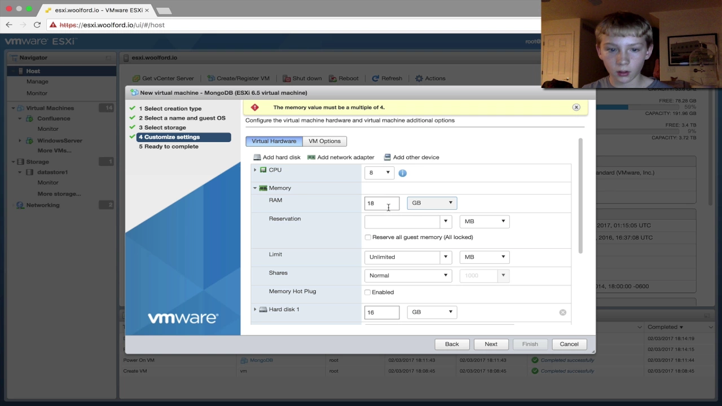Click the datastore1 icon in navigator

[32, 172]
